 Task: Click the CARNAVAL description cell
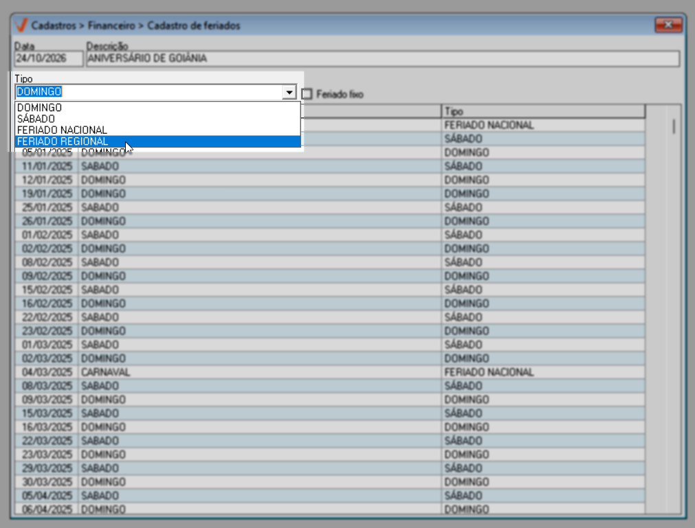click(x=260, y=372)
